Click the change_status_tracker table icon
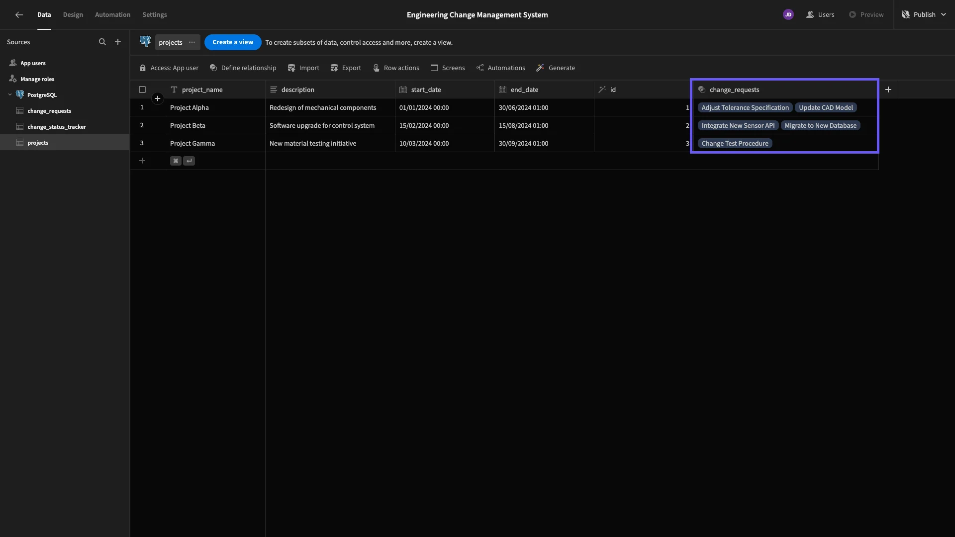 [20, 127]
